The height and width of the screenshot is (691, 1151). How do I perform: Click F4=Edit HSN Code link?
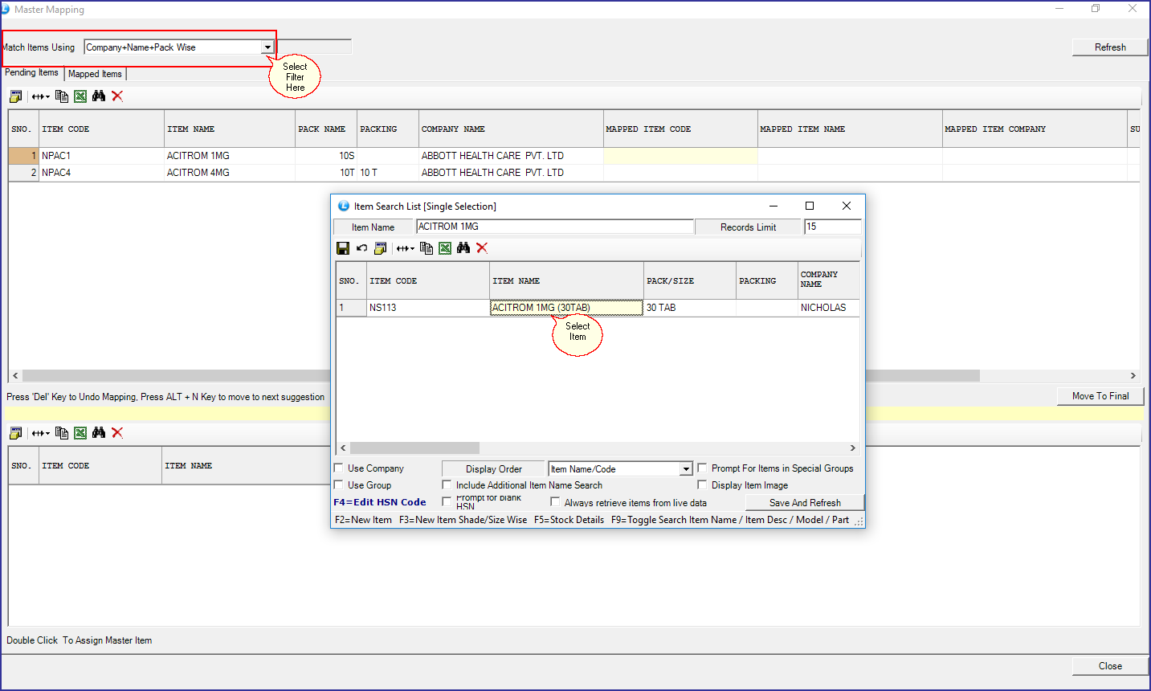coord(380,502)
